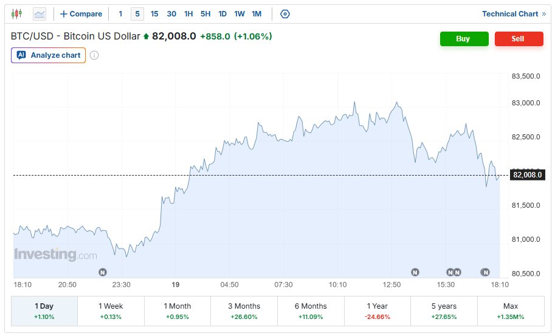Switch to the 1 Year range tab
This screenshot has height=336, width=555.
pos(377,311)
